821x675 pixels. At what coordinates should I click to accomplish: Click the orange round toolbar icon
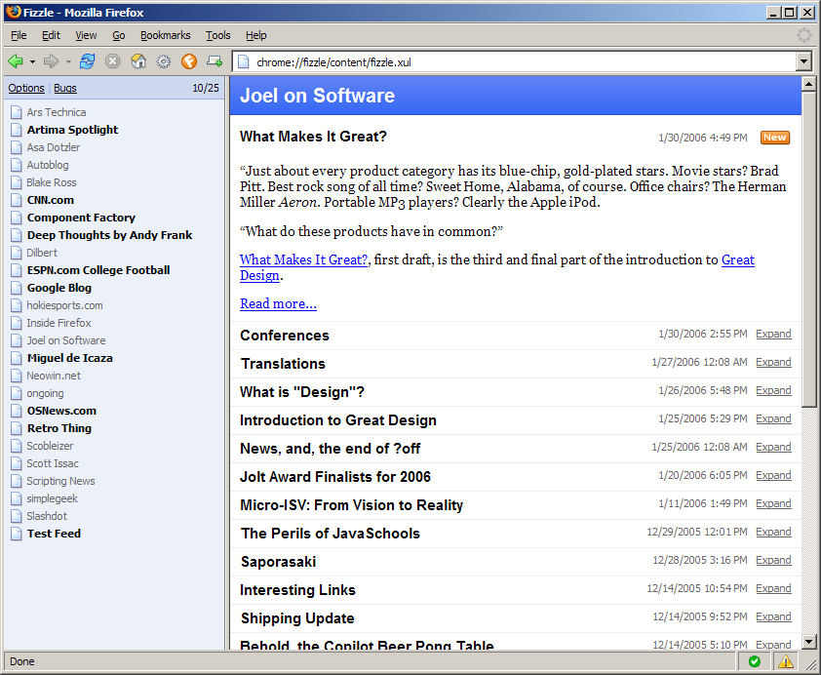coord(189,61)
